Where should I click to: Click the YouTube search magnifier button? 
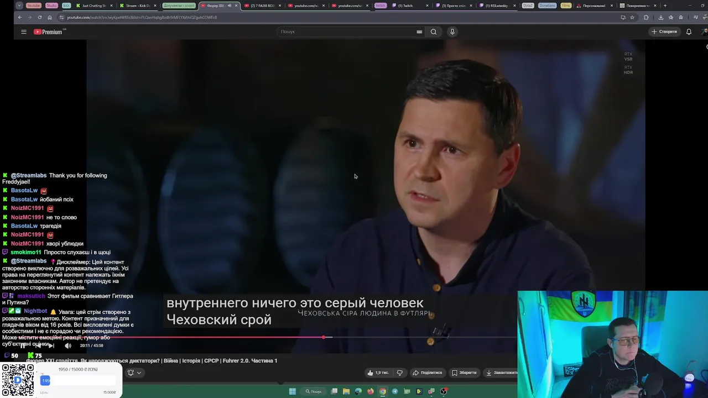tap(434, 32)
